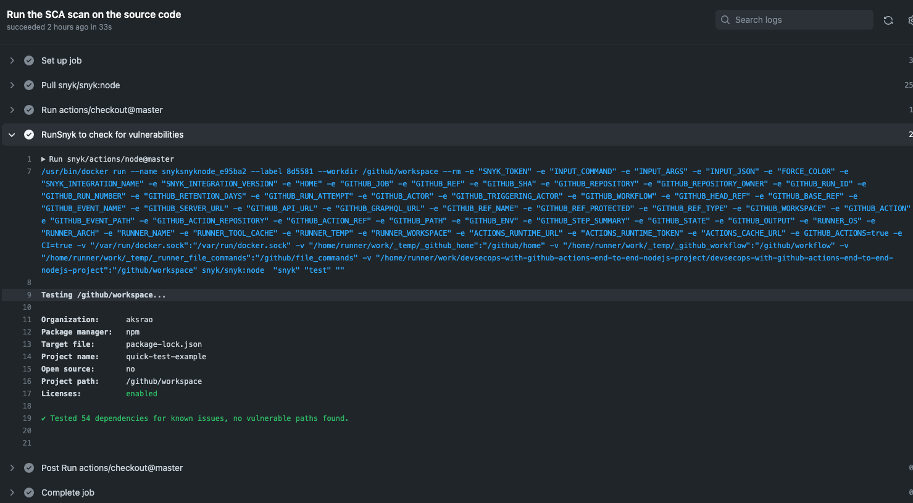Expand the Run snyk/actions/node@master log group
The image size is (913, 503).
(43, 159)
